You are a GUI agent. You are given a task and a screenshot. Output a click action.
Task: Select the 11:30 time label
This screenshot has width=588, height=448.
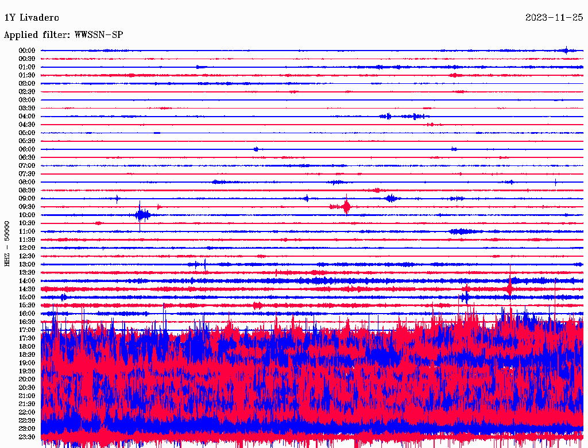tap(26, 240)
